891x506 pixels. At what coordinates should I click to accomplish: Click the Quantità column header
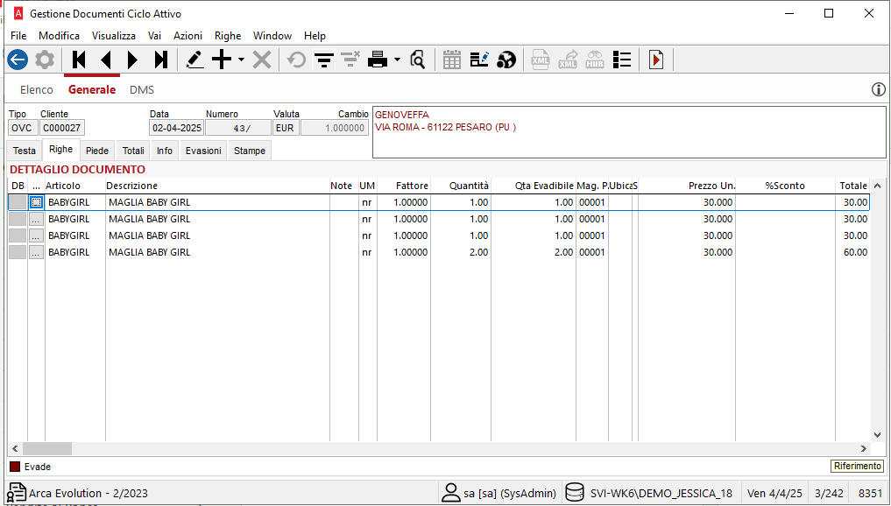pyautogui.click(x=469, y=186)
